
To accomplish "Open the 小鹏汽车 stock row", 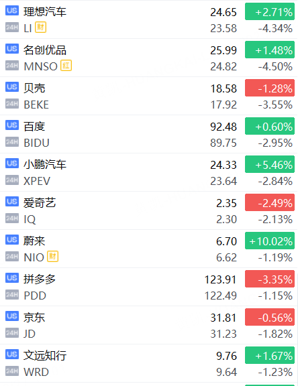I will pyautogui.click(x=149, y=172).
